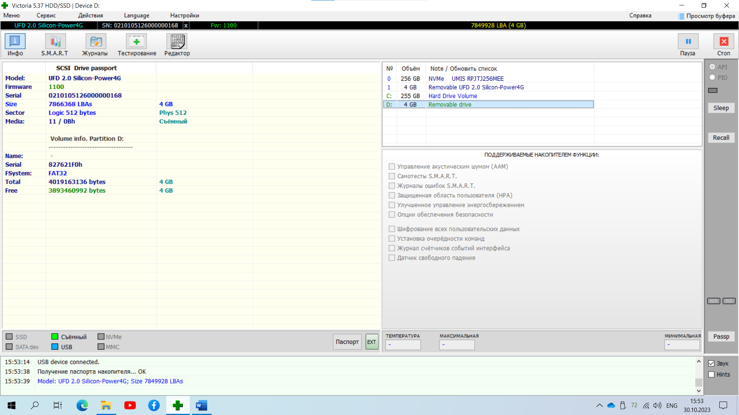Enable the Hints checkbox
The image size is (739, 415).
pyautogui.click(x=711, y=374)
